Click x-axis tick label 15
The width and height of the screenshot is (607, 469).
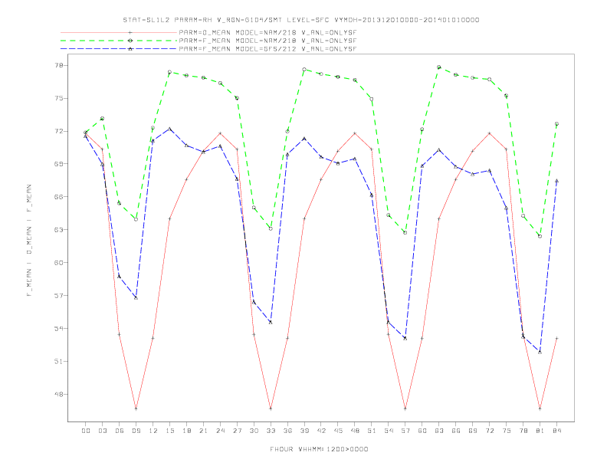169,431
